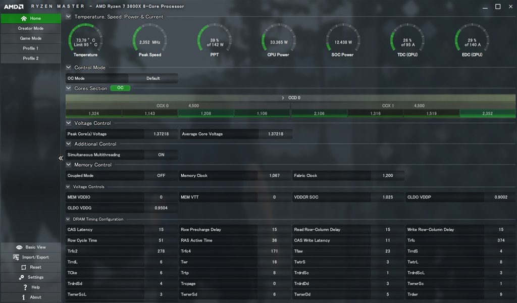Viewport: 517px width, 303px height.
Task: Collapse DRAM Timing Configuration subsection
Action: pyautogui.click(x=68, y=219)
